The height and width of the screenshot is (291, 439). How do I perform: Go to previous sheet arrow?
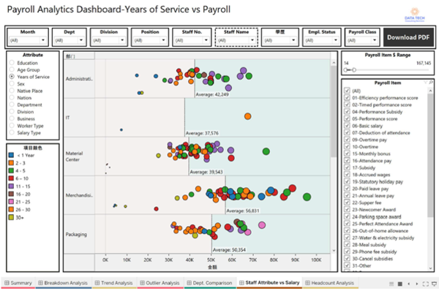coord(409,284)
